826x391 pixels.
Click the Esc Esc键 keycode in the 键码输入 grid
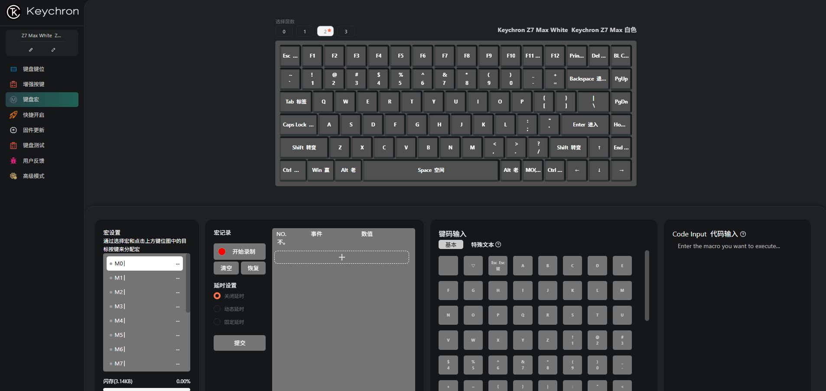[x=498, y=266]
